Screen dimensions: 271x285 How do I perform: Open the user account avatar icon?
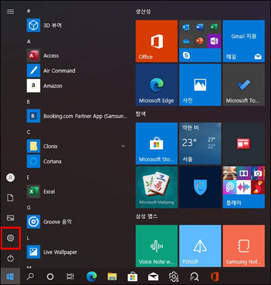tap(10, 178)
